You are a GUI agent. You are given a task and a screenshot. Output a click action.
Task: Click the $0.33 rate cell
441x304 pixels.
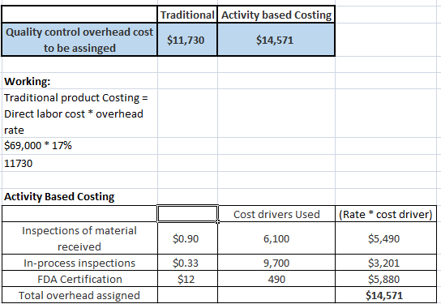coord(187,263)
